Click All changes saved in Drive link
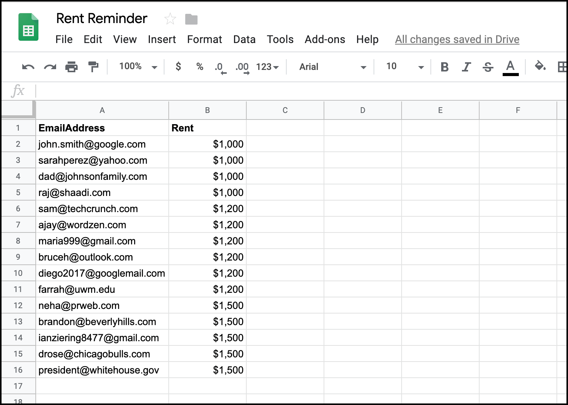The height and width of the screenshot is (405, 568). point(457,39)
